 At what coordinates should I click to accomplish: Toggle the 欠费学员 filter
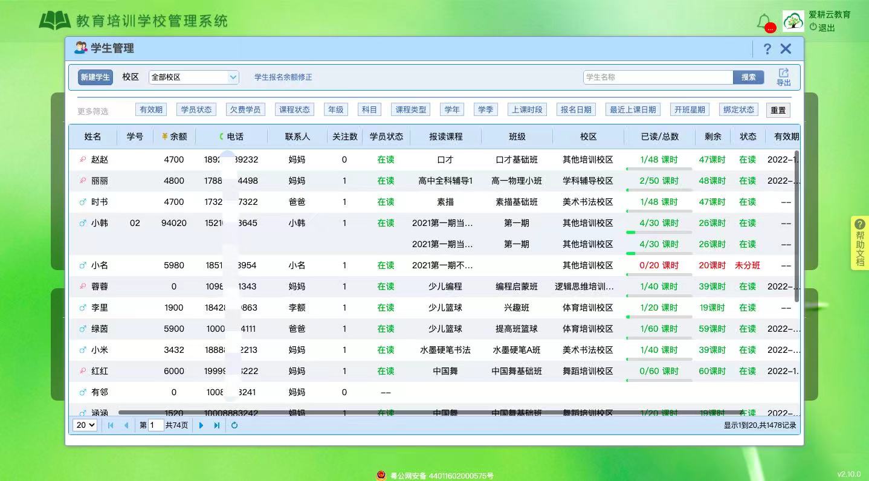[x=244, y=109]
